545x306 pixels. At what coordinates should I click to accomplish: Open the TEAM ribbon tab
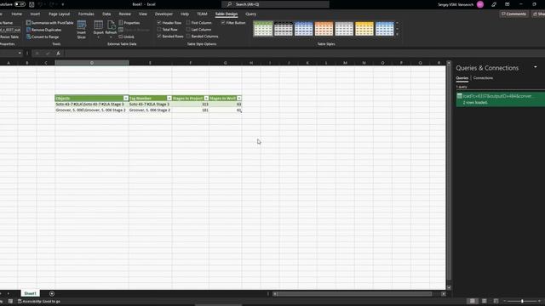coord(202,14)
